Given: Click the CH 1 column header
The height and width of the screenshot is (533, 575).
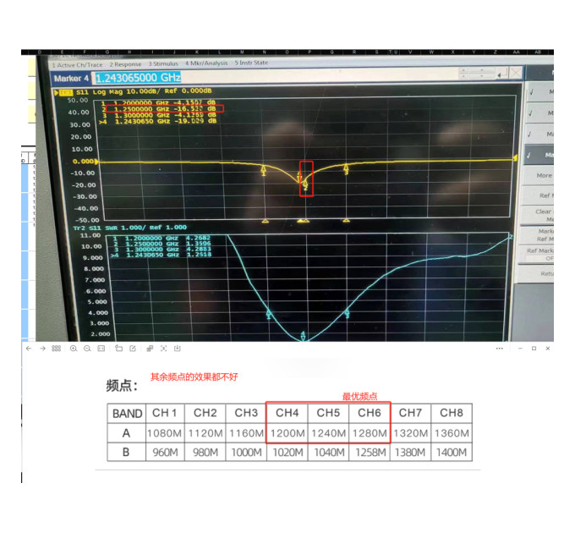Looking at the screenshot, I should (165, 414).
